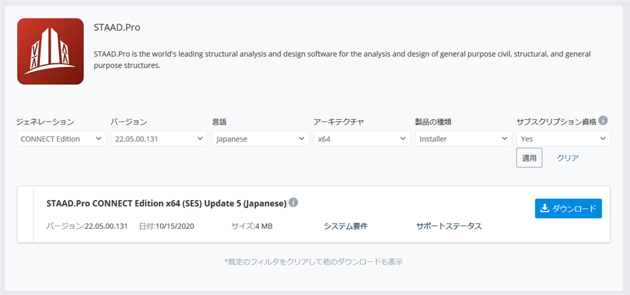Click the STAAD.Pro product description paragraph

pos(341,60)
